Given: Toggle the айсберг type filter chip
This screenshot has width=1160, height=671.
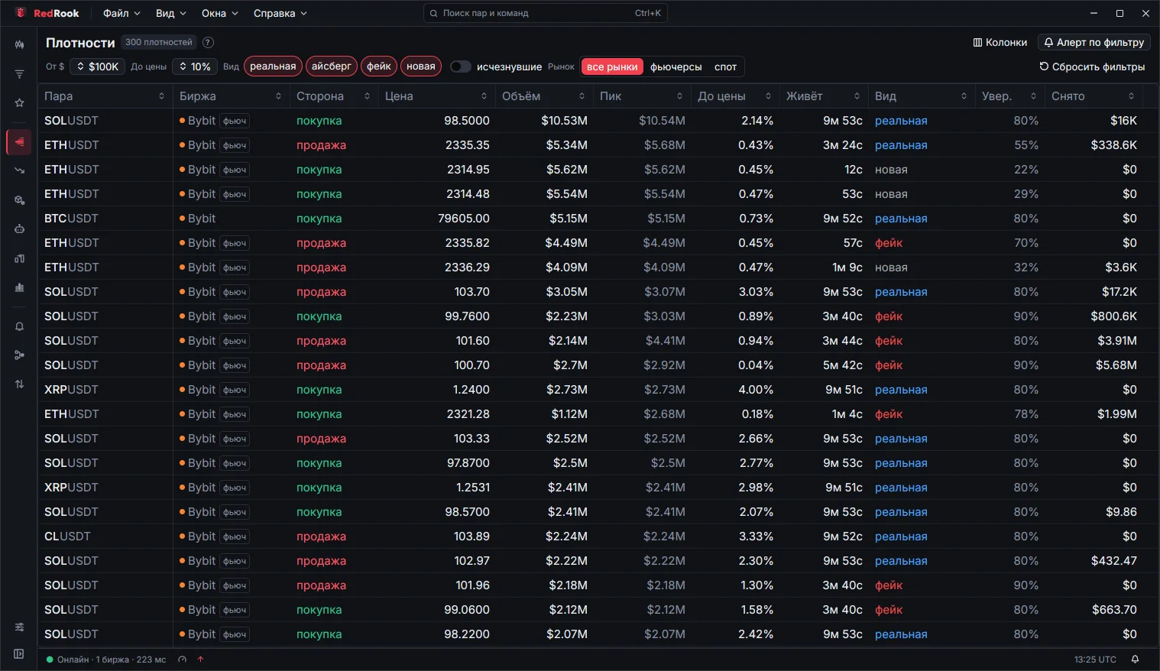Looking at the screenshot, I should point(332,66).
